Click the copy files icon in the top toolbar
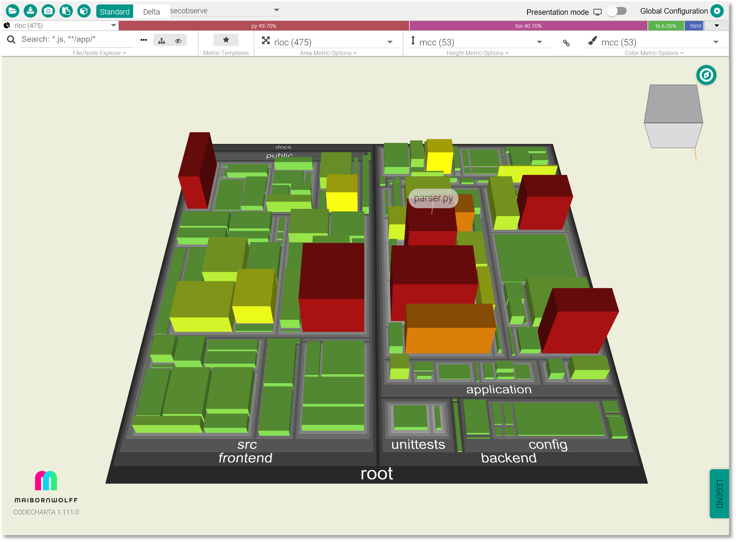This screenshot has height=542, width=736. [66, 11]
